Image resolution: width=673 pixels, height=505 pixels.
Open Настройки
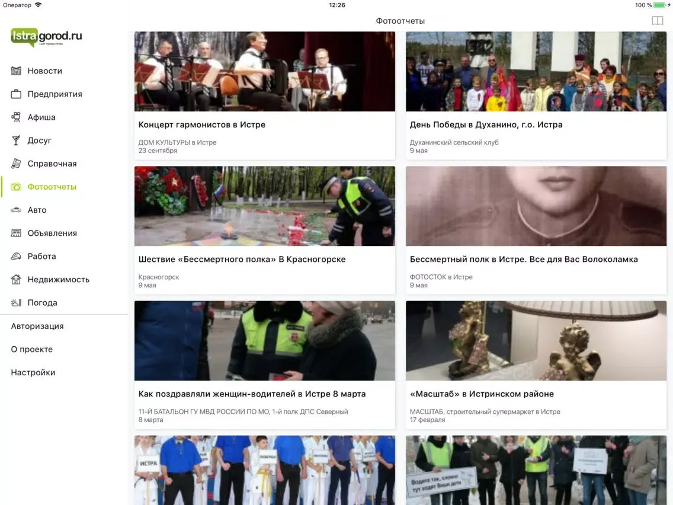click(33, 373)
